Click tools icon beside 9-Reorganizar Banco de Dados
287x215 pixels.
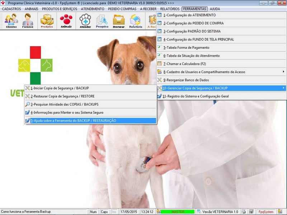(x=159, y=80)
